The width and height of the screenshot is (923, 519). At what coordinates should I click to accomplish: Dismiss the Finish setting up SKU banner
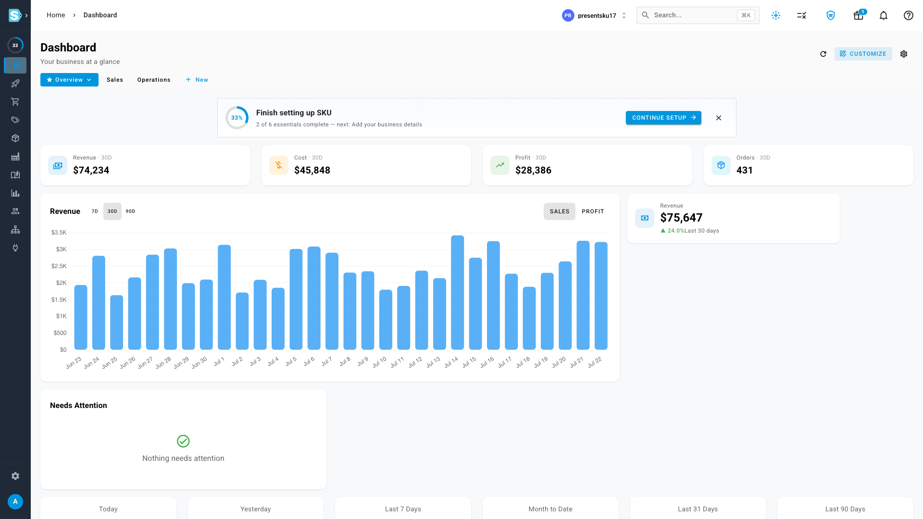(x=719, y=118)
